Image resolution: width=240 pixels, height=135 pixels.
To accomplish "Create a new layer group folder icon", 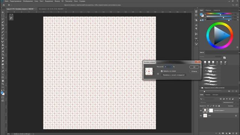I will 230,133.
